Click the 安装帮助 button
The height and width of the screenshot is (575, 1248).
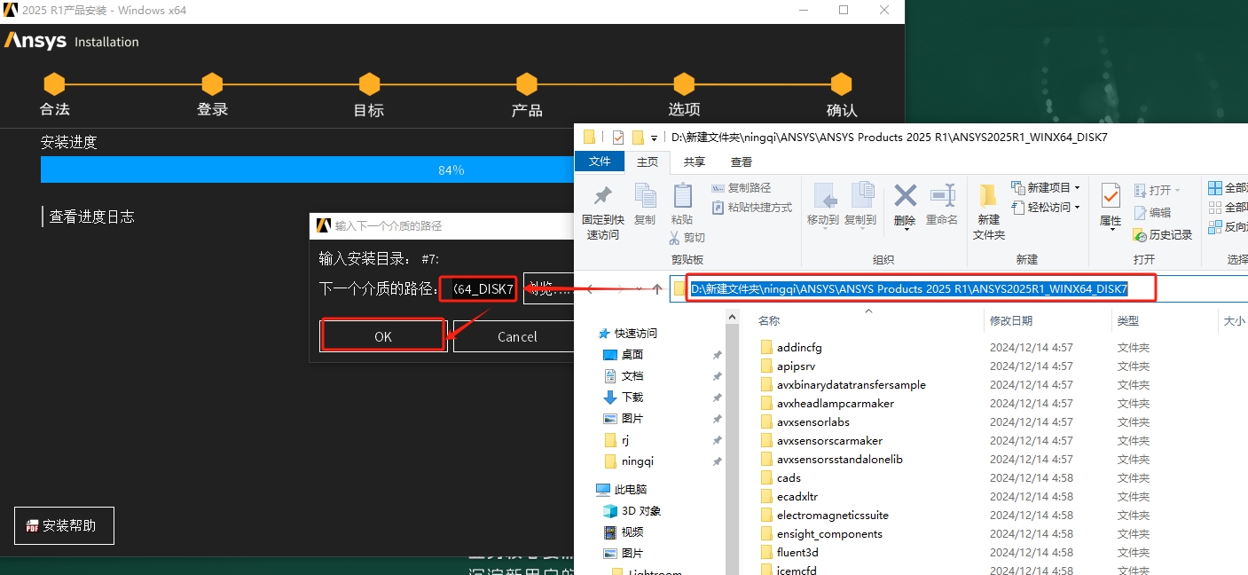[64, 525]
